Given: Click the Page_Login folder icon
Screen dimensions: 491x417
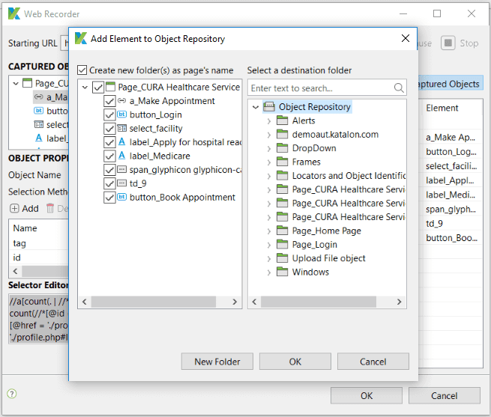Looking at the screenshot, I should [282, 244].
